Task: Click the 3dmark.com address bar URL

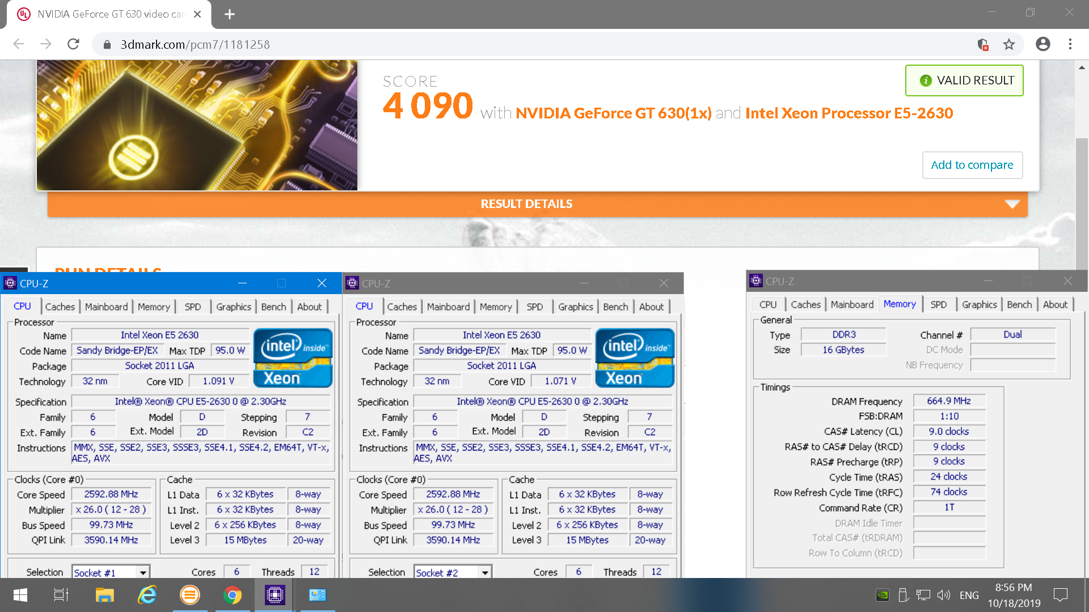Action: [x=195, y=44]
